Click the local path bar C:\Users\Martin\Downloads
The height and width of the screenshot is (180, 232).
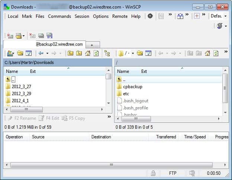(x=58, y=62)
